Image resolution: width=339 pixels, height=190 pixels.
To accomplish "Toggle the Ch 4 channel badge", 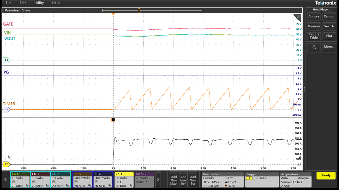I will pos(20,180).
